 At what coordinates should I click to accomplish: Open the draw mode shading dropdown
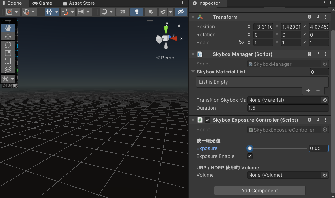tap(107, 12)
